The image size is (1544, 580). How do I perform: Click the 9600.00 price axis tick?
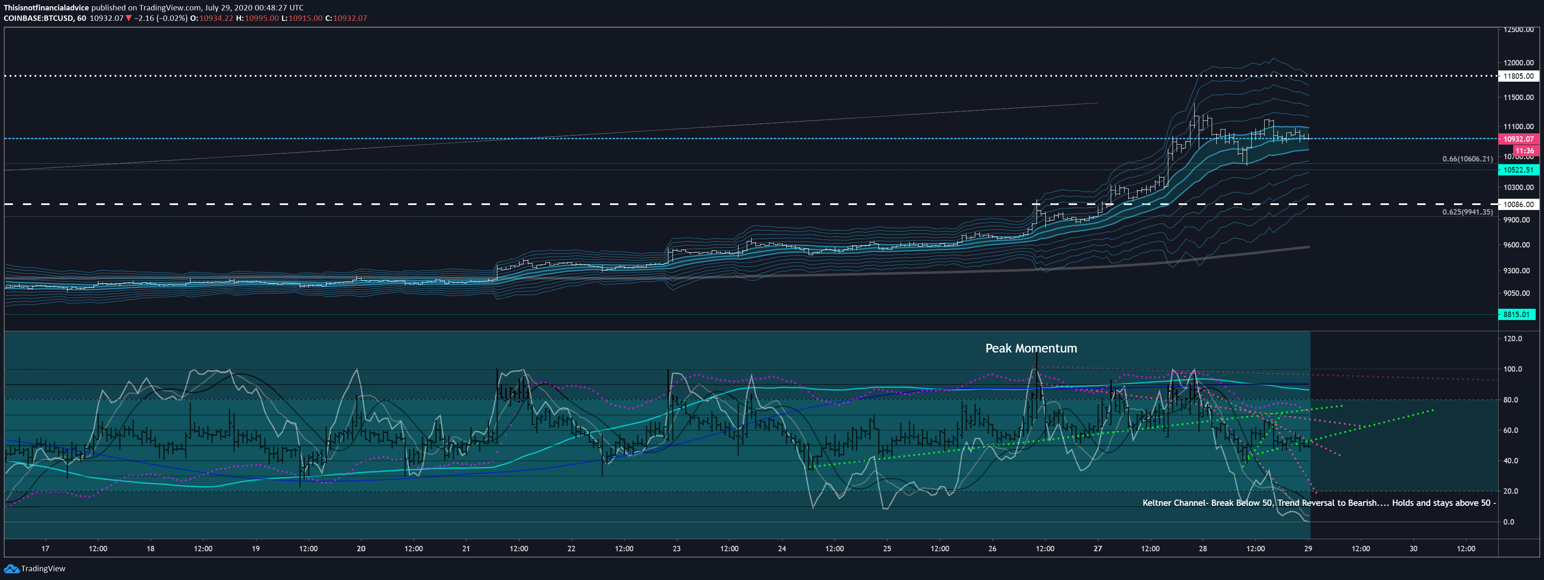click(1516, 245)
